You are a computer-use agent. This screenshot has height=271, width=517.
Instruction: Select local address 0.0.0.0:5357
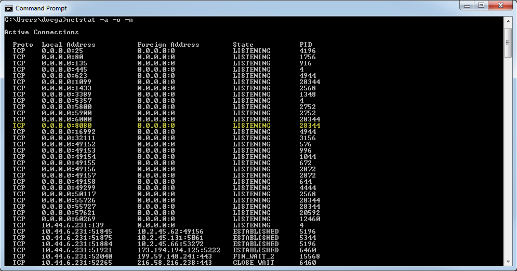tap(67, 101)
